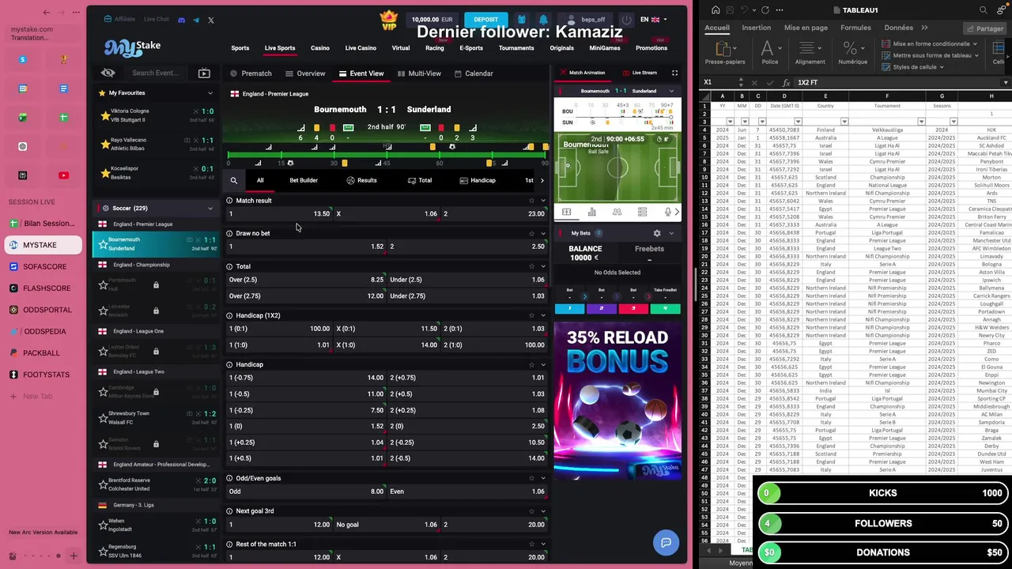
Task: Open the notifications bell icon
Action: tap(542, 20)
